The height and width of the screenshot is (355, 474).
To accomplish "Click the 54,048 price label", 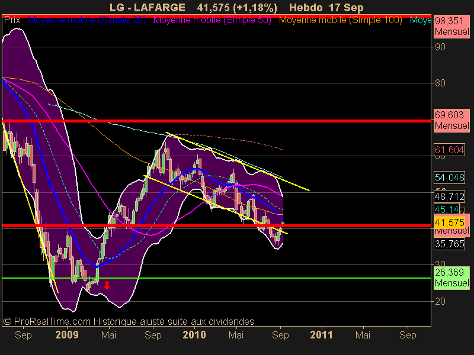I will (x=449, y=177).
